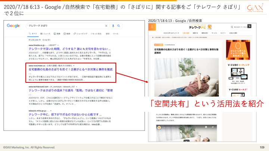Expand the arrow beside www.itmedia.co.jp URL
Image resolution: width=269 pixels, height=151 pixels.
coord(58,45)
